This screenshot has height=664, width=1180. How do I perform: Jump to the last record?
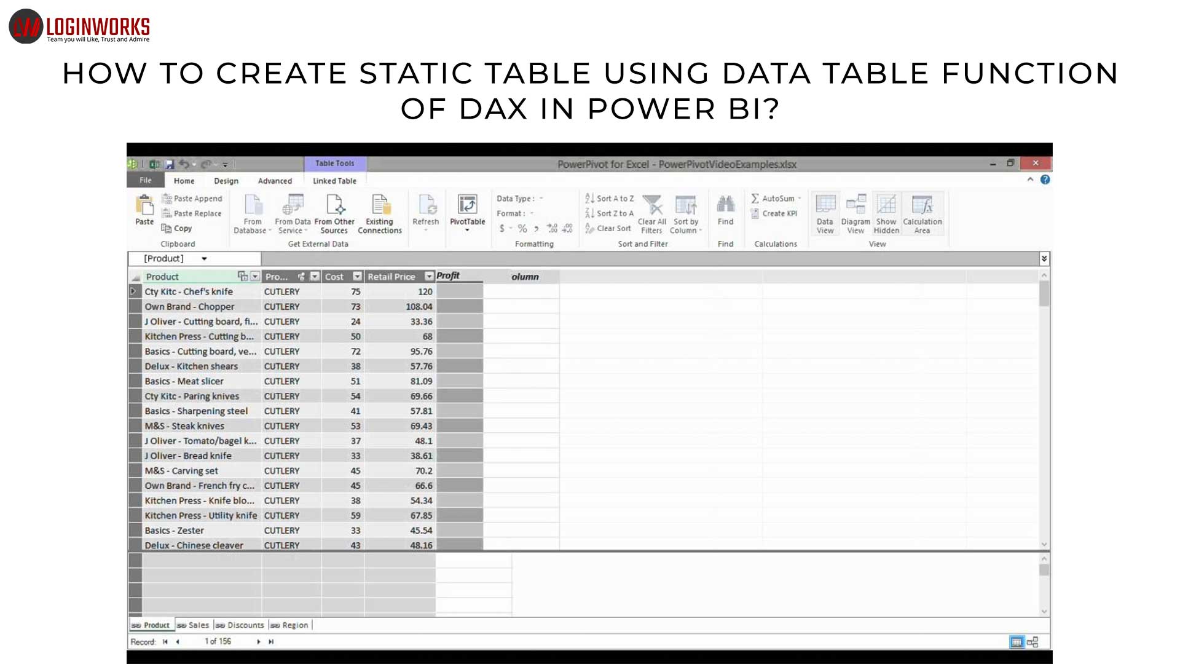pyautogui.click(x=270, y=641)
